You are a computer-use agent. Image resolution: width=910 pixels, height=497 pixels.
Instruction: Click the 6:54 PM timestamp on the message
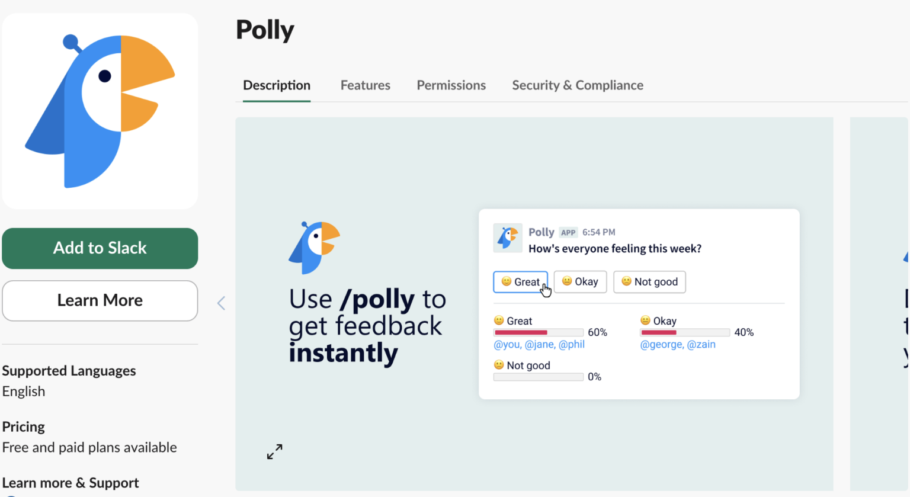tap(598, 232)
